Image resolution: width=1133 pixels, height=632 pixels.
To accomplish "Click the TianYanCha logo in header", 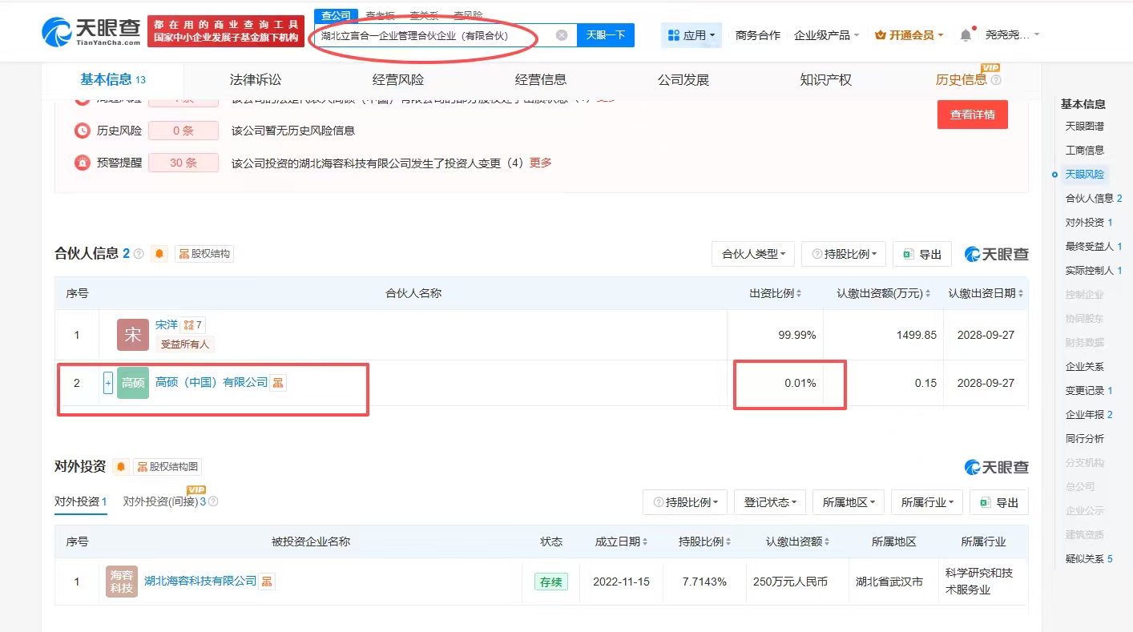I will (91, 32).
